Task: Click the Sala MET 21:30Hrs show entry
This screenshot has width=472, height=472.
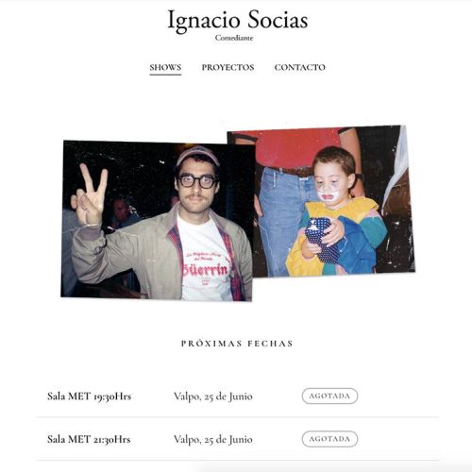Action: tap(89, 439)
